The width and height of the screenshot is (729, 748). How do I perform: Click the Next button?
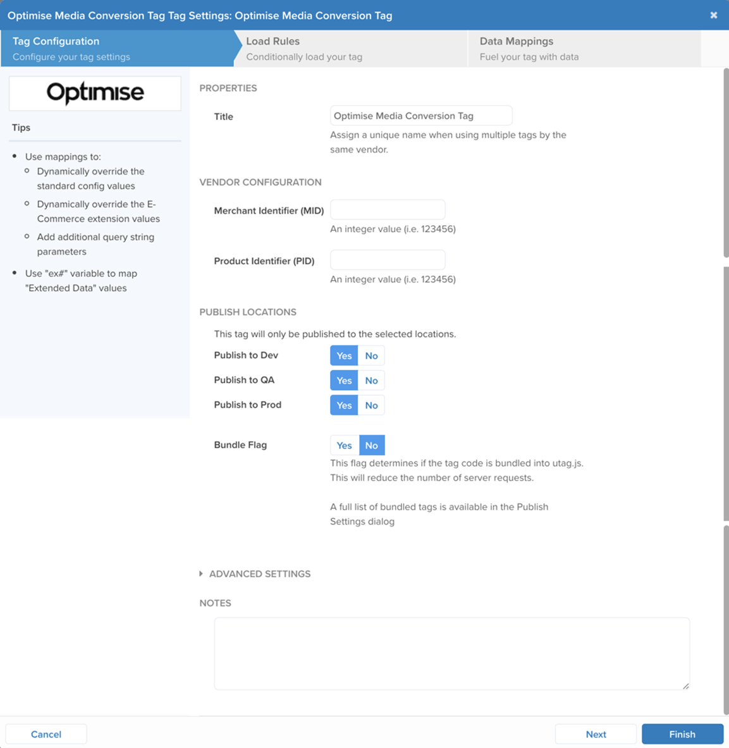596,734
